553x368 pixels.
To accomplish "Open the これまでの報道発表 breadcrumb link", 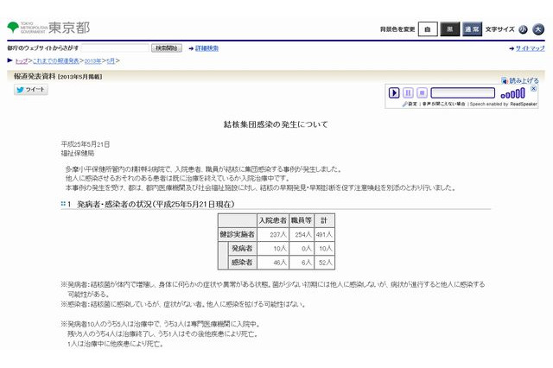I will coord(55,61).
